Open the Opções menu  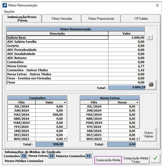click(x=9, y=11)
